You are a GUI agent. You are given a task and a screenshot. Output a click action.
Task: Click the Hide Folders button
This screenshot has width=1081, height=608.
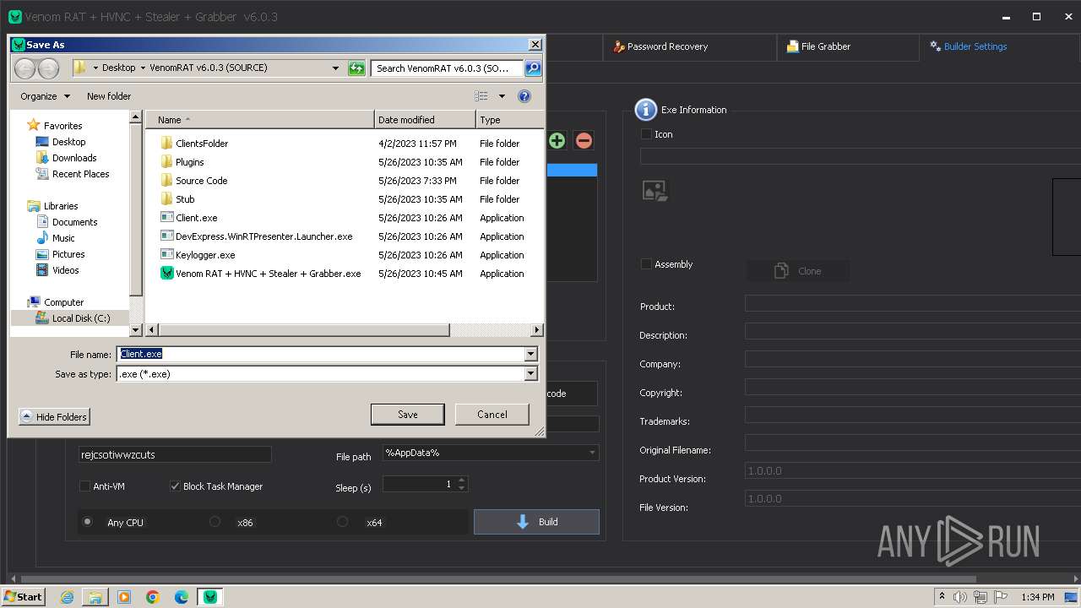[54, 417]
